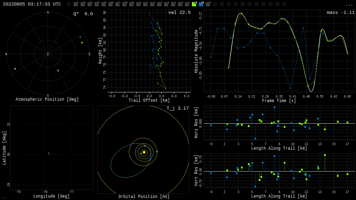
Task: Click the 20220805 03:17:33 UTC timestamp
Action: click(32, 4)
